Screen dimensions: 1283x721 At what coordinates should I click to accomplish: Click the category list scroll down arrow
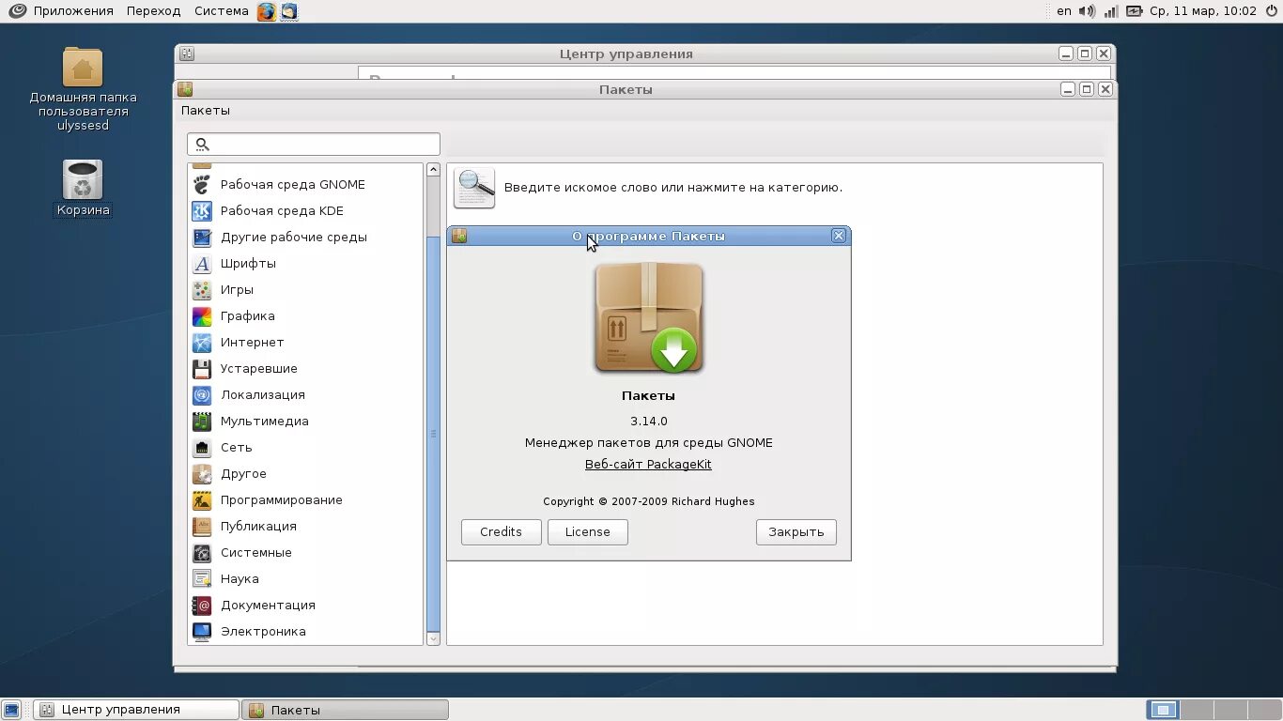point(433,638)
